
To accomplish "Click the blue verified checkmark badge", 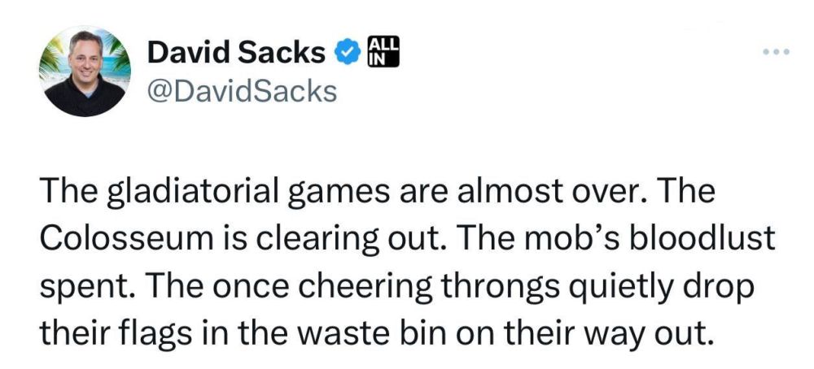I will [x=346, y=54].
